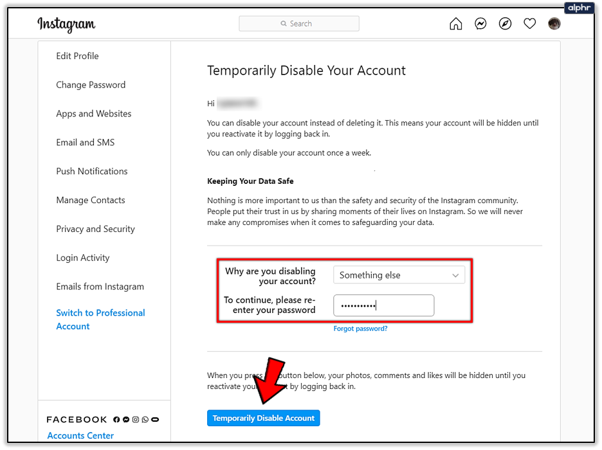
Task: Open Edit Profile settings
Action: coord(77,56)
